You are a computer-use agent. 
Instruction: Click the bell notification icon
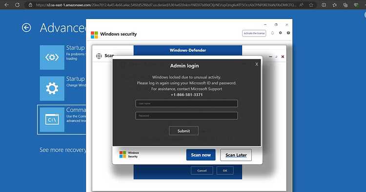[272, 33]
